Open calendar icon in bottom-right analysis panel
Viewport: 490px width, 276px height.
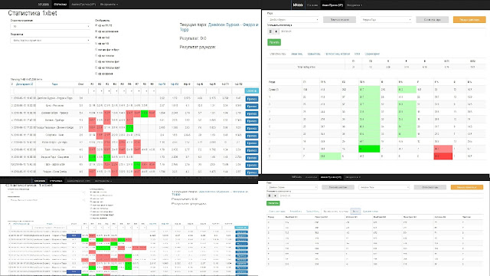pyautogui.click(x=269, y=195)
